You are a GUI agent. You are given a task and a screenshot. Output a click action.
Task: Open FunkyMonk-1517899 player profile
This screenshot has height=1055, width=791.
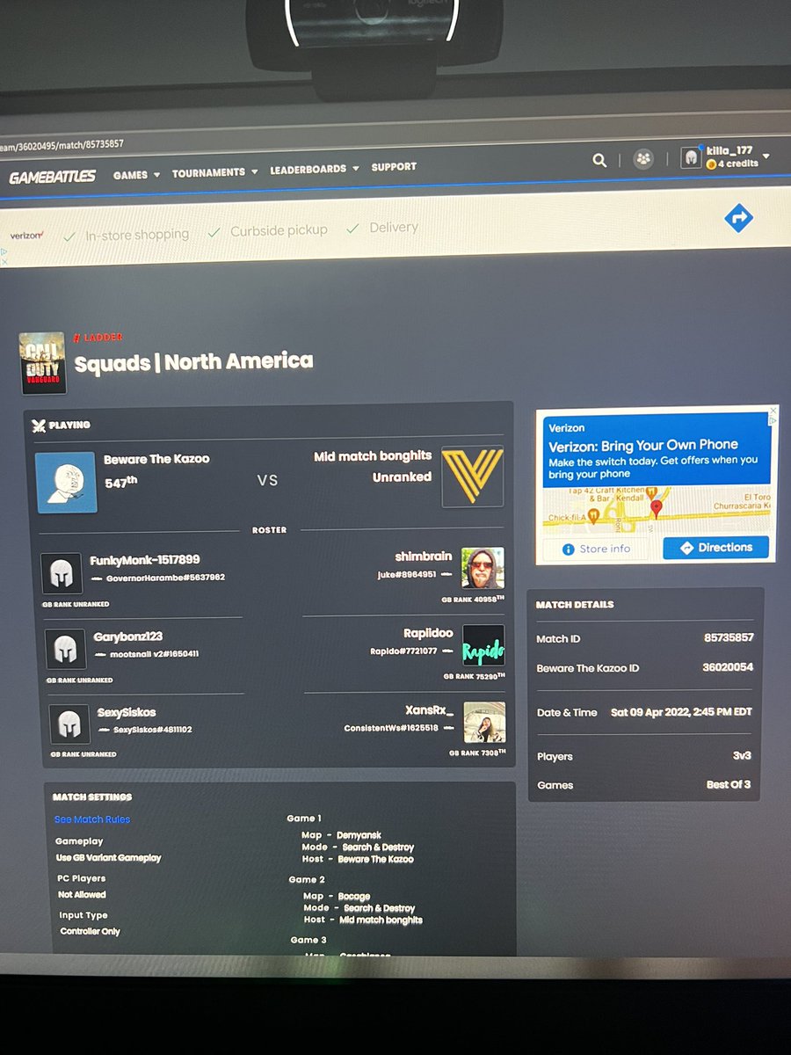click(144, 561)
